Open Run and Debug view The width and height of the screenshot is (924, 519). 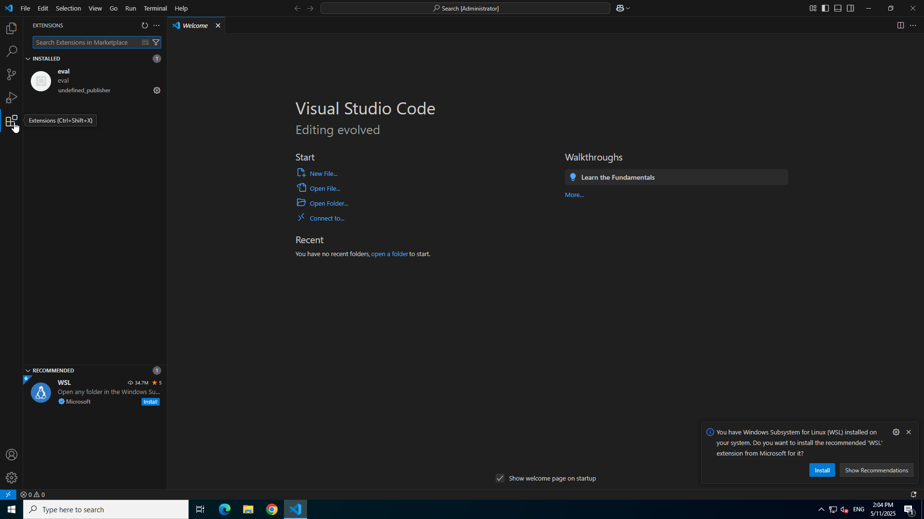12,98
